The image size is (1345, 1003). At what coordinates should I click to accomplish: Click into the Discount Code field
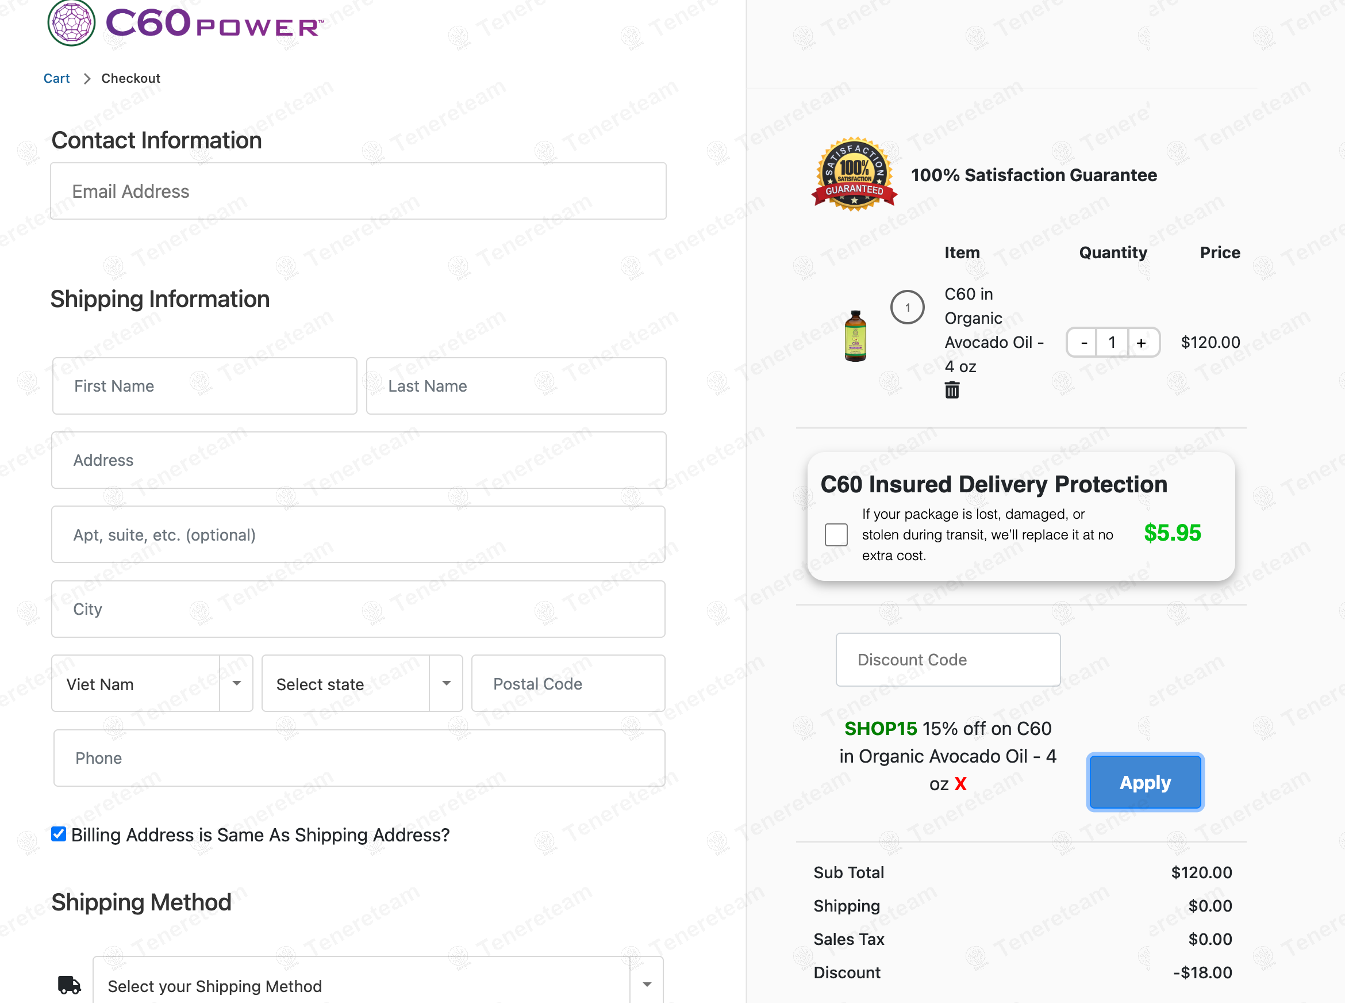(x=948, y=660)
